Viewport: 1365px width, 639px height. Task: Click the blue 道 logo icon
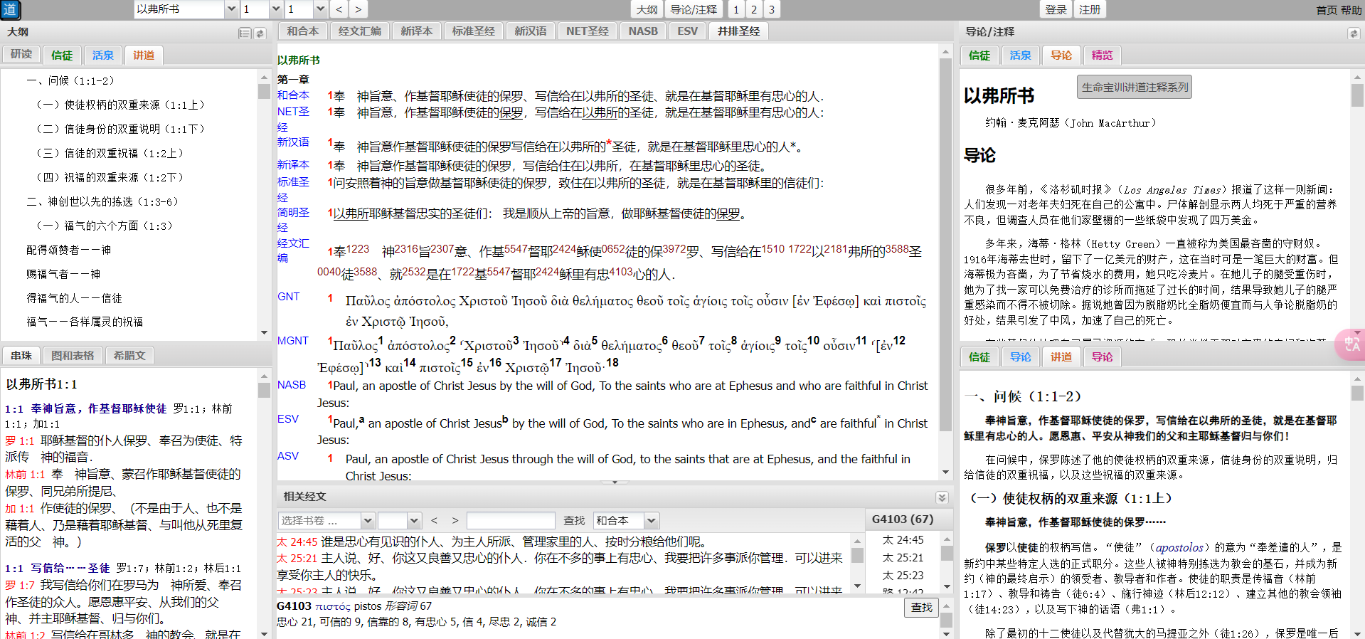pyautogui.click(x=10, y=9)
